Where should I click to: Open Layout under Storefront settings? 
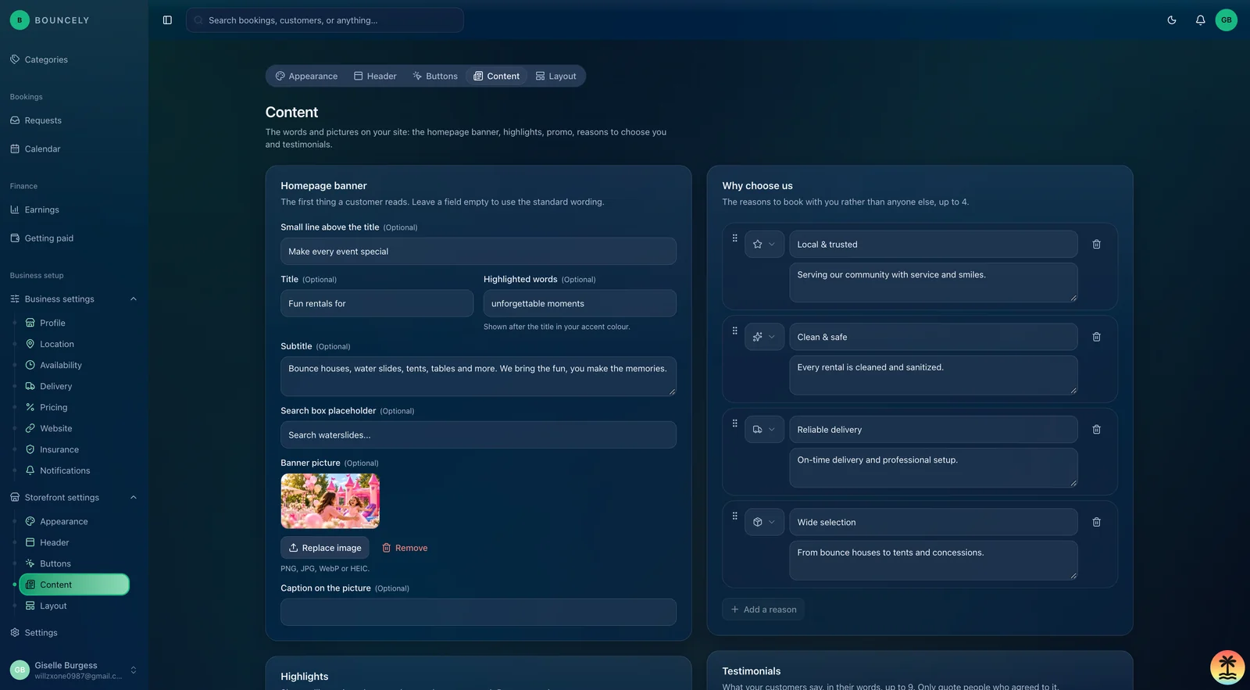(x=53, y=606)
